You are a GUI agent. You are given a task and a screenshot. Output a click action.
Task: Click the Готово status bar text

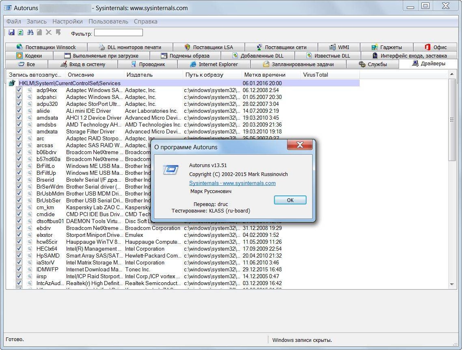[15, 339]
